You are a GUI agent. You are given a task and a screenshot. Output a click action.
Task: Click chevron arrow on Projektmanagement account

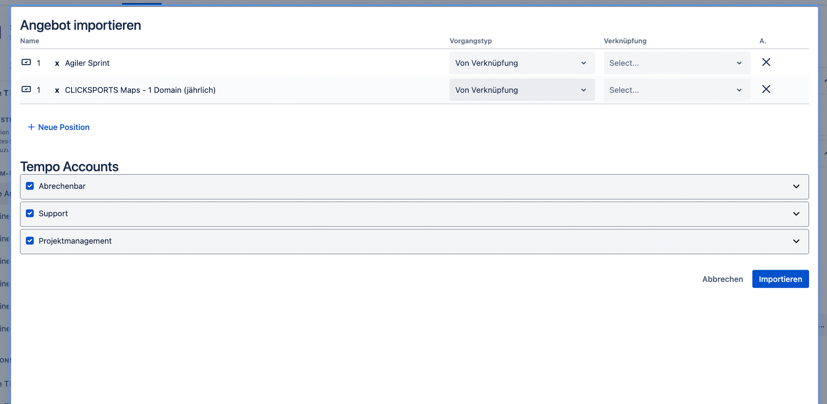pos(796,241)
